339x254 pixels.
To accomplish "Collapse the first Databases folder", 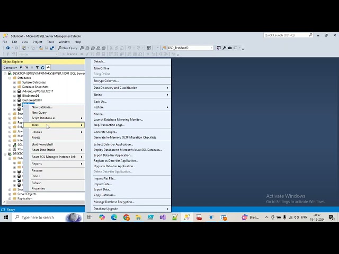I will click(x=10, y=78).
